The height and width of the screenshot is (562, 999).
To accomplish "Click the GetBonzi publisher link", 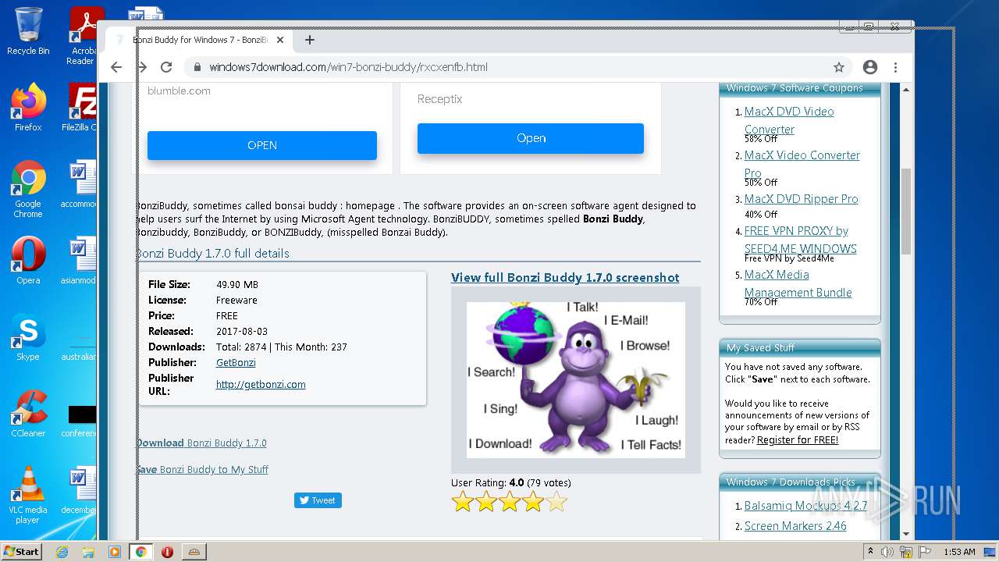I will 236,363.
